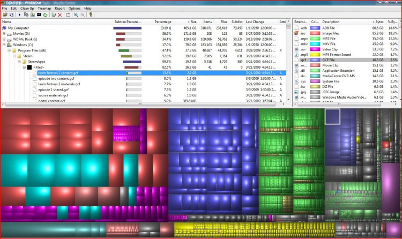Select team fortress 2 materials.gcf row
The width and height of the screenshot is (402, 239).
point(144,84)
